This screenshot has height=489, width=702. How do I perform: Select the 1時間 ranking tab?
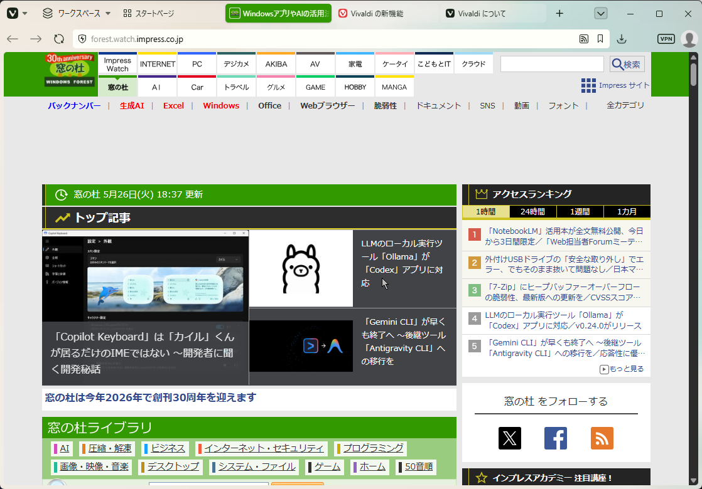click(486, 211)
